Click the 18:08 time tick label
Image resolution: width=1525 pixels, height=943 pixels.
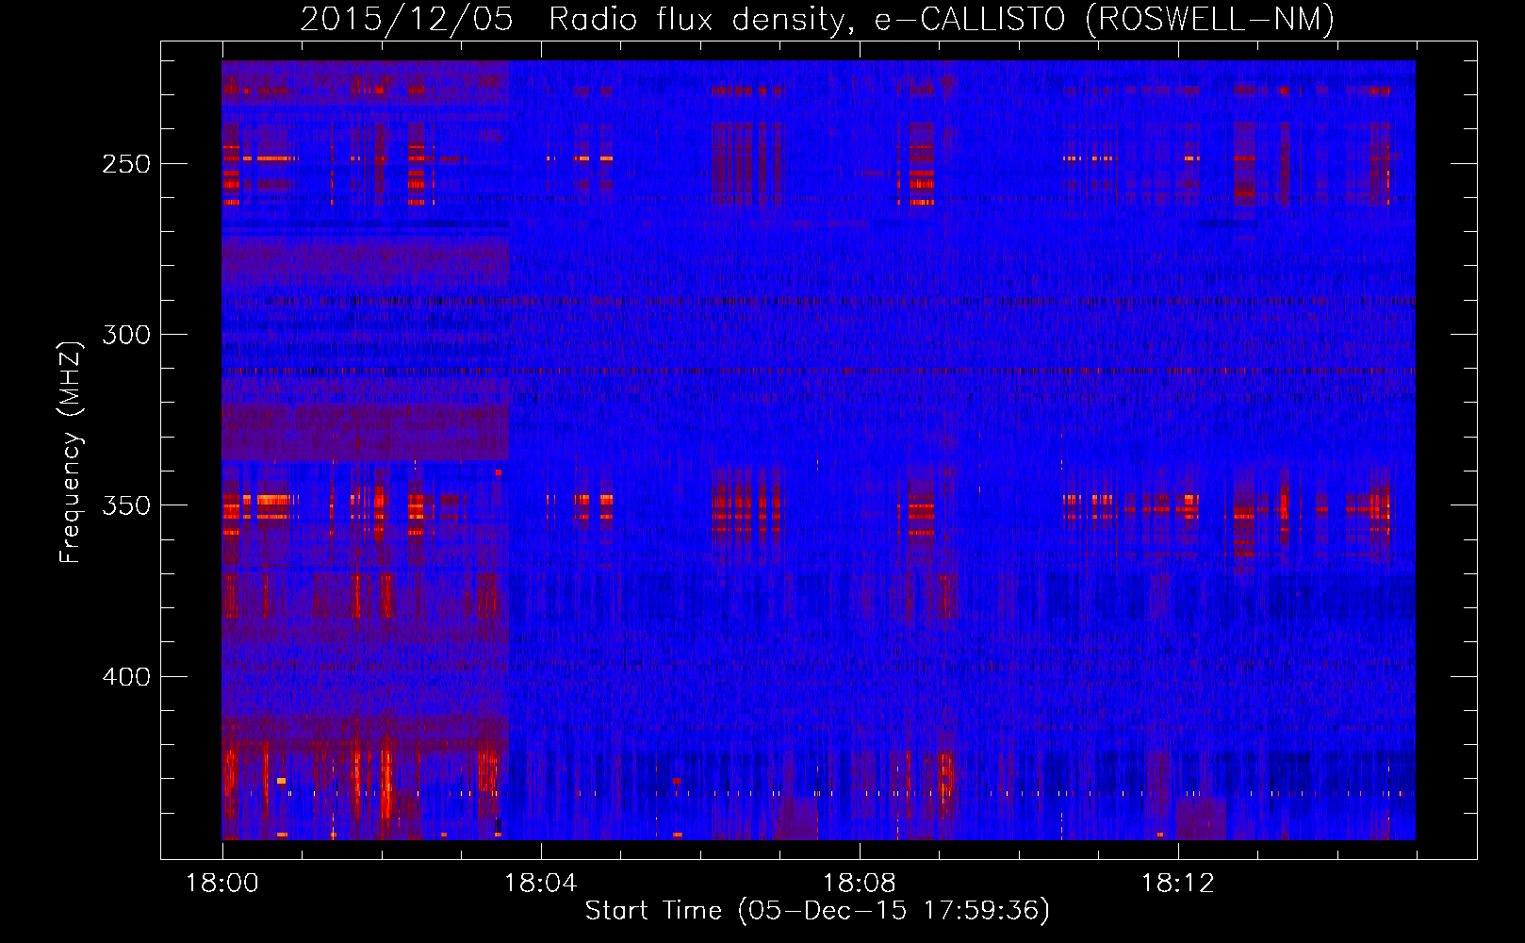point(860,884)
